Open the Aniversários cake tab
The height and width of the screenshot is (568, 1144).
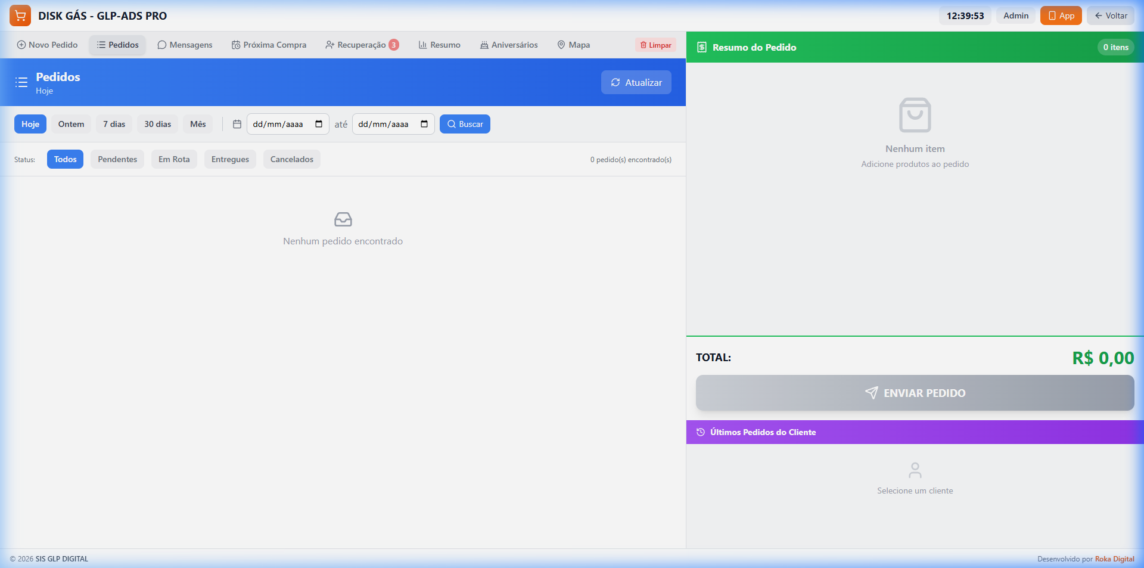(x=509, y=45)
